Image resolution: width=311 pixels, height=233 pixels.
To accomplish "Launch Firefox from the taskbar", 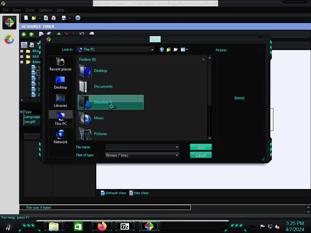I will [102, 226].
